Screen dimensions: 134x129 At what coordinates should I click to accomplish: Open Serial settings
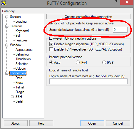[19, 101]
